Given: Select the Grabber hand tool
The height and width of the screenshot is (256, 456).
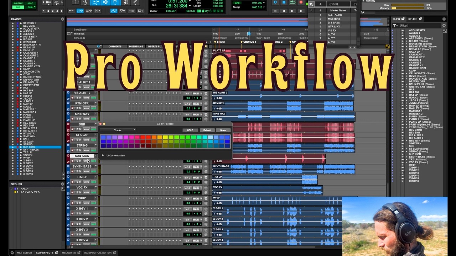Looking at the screenshot, I should (115, 2).
